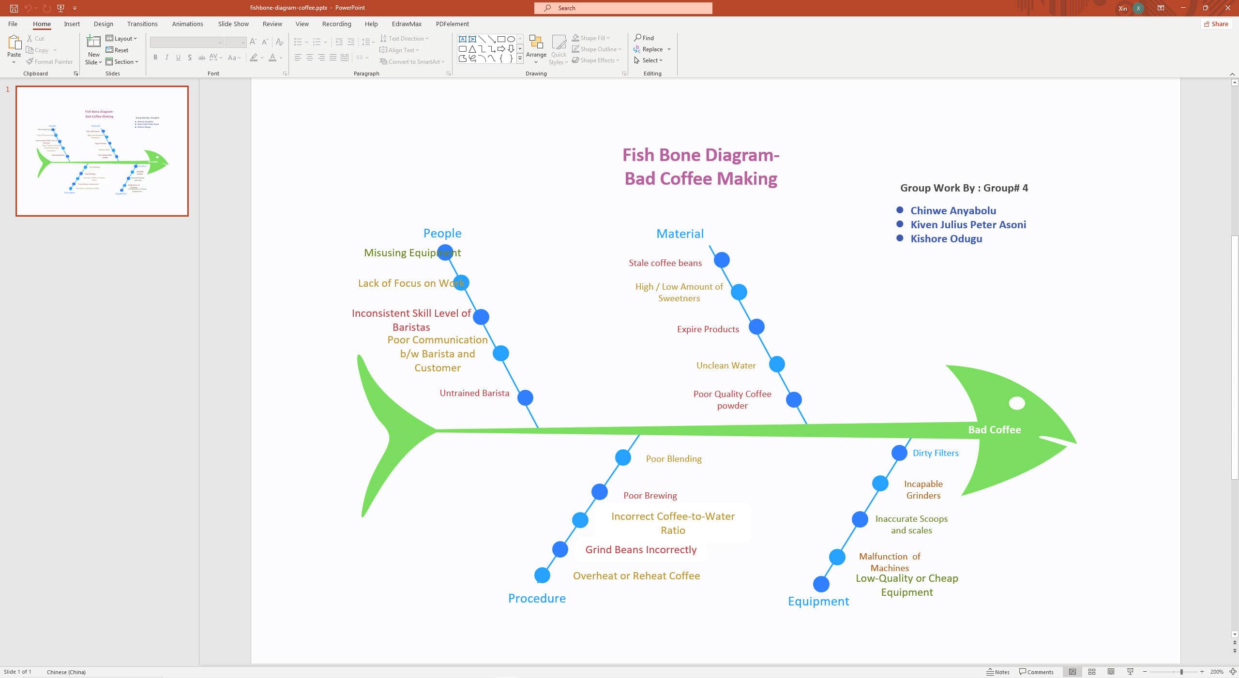Image resolution: width=1239 pixels, height=678 pixels.
Task: Toggle the Notes pane
Action: [x=997, y=672]
